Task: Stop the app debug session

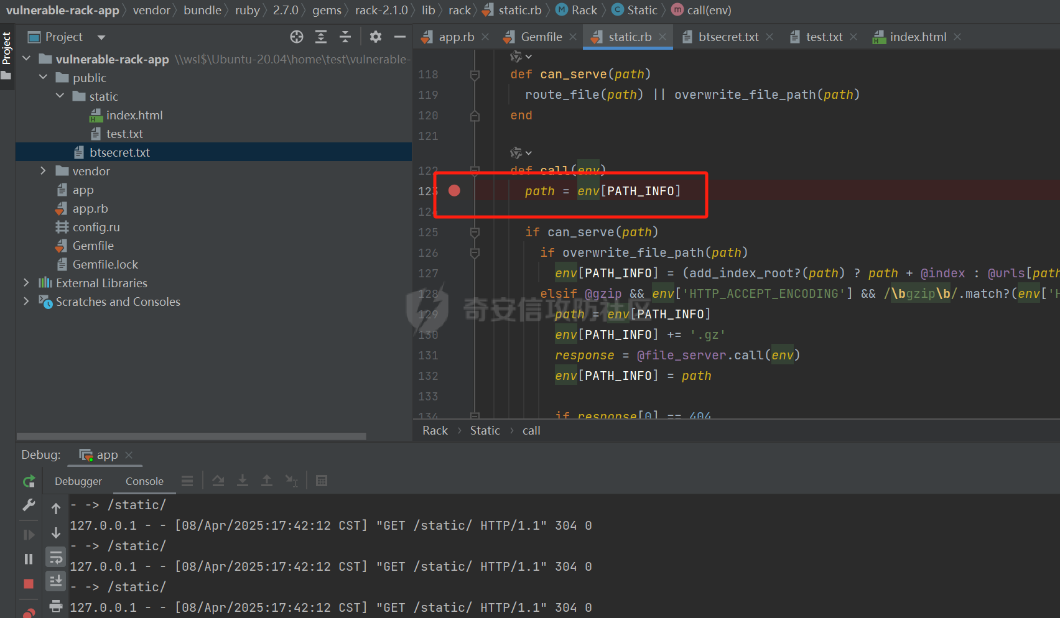Action: coord(29,584)
